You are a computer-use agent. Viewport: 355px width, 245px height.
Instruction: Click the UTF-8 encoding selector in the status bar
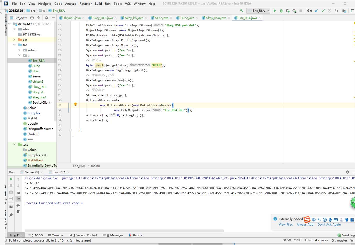(x=308, y=240)
